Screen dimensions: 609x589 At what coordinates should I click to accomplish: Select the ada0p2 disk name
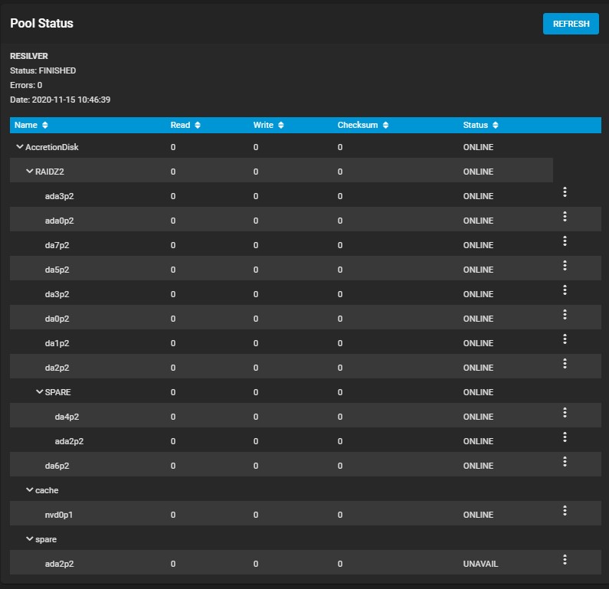pyautogui.click(x=60, y=221)
